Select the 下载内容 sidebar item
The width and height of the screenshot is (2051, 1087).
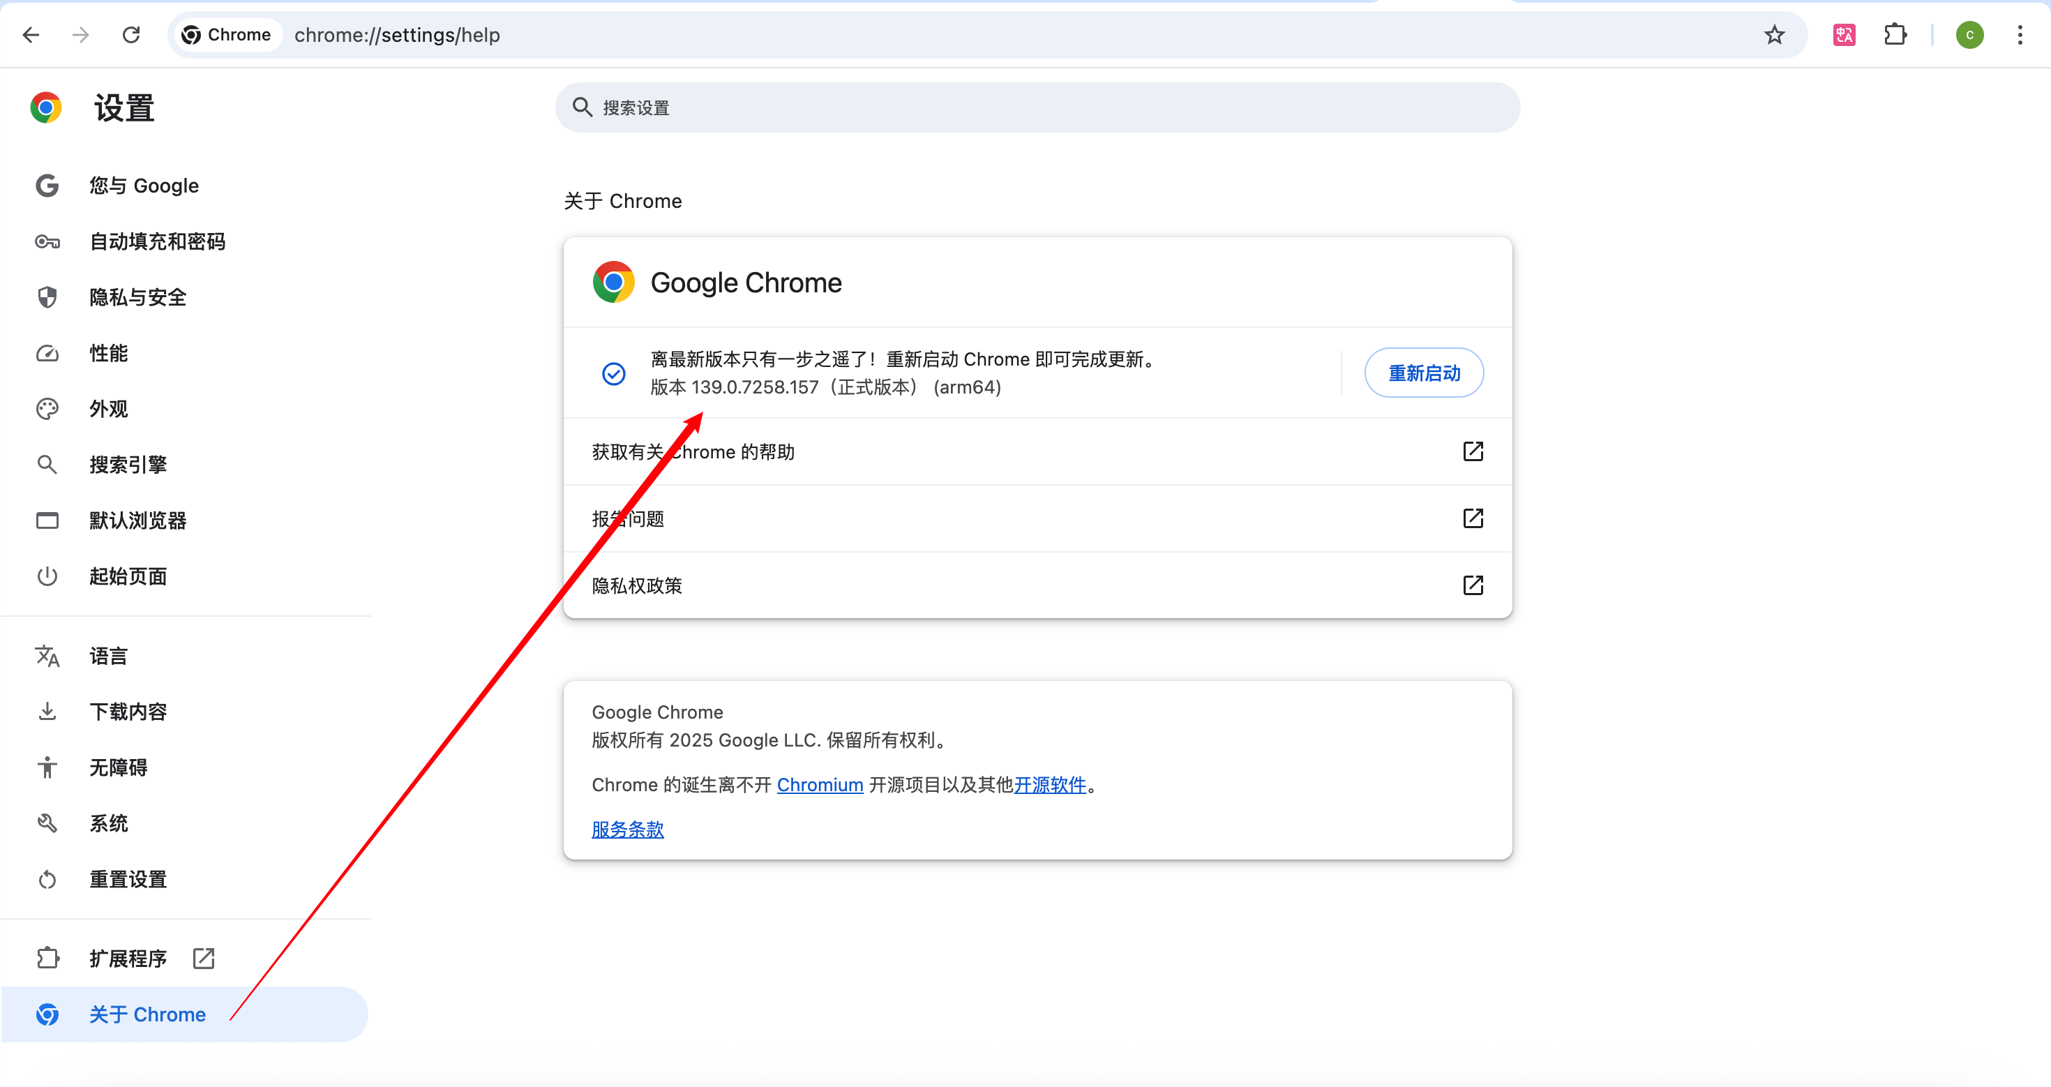[185, 712]
